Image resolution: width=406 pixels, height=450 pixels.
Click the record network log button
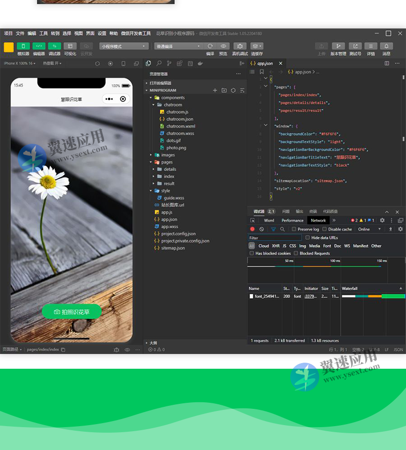(252, 229)
